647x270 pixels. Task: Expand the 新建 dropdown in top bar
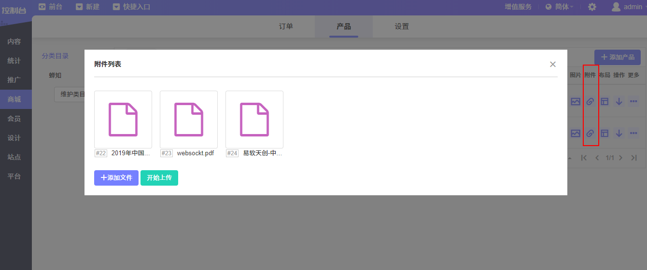pos(87,7)
